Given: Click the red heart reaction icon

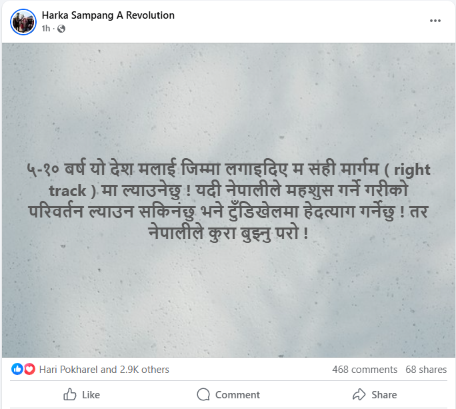Looking at the screenshot, I should tap(29, 369).
